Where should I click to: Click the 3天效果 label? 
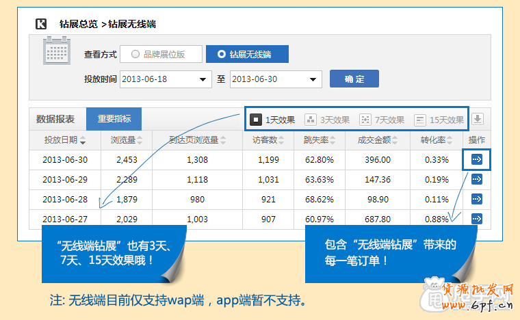335,120
